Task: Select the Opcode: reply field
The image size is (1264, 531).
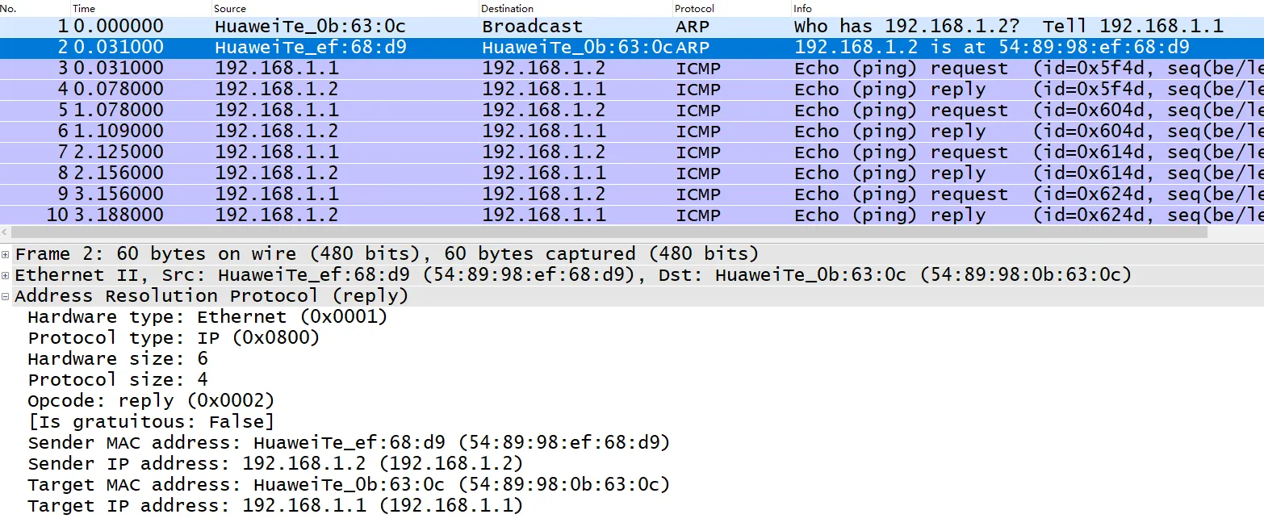Action: pos(151,401)
